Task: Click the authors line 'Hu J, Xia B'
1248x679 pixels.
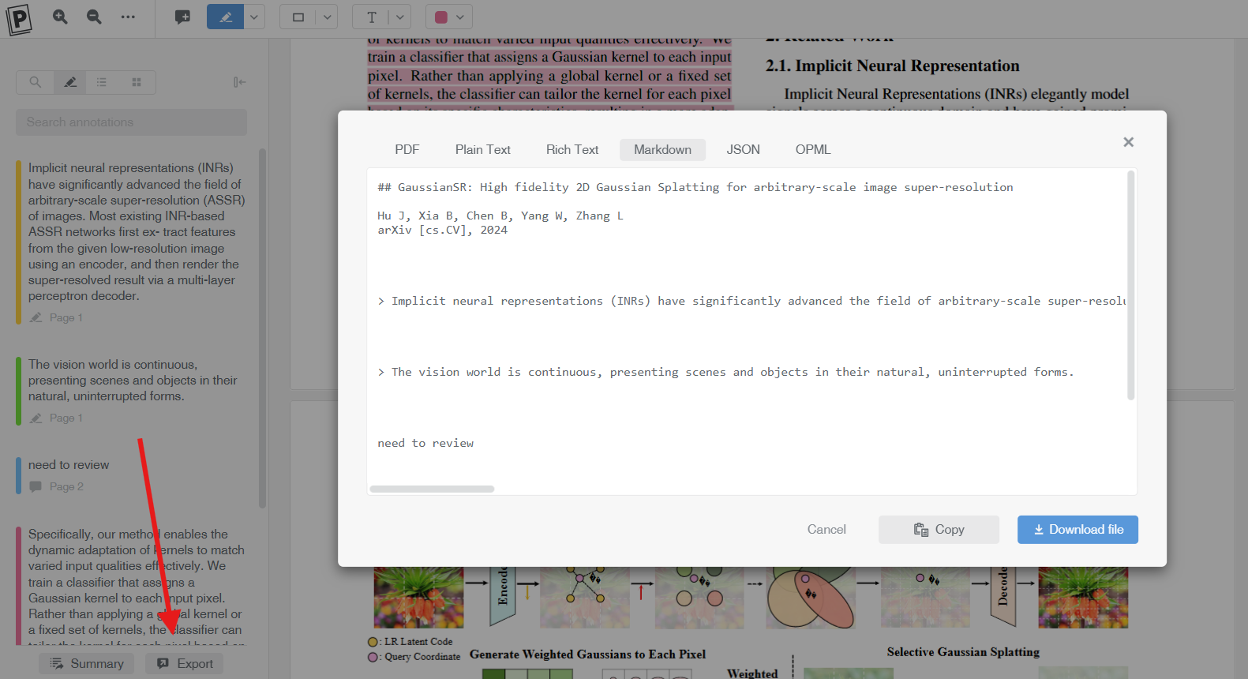Action: (x=500, y=216)
